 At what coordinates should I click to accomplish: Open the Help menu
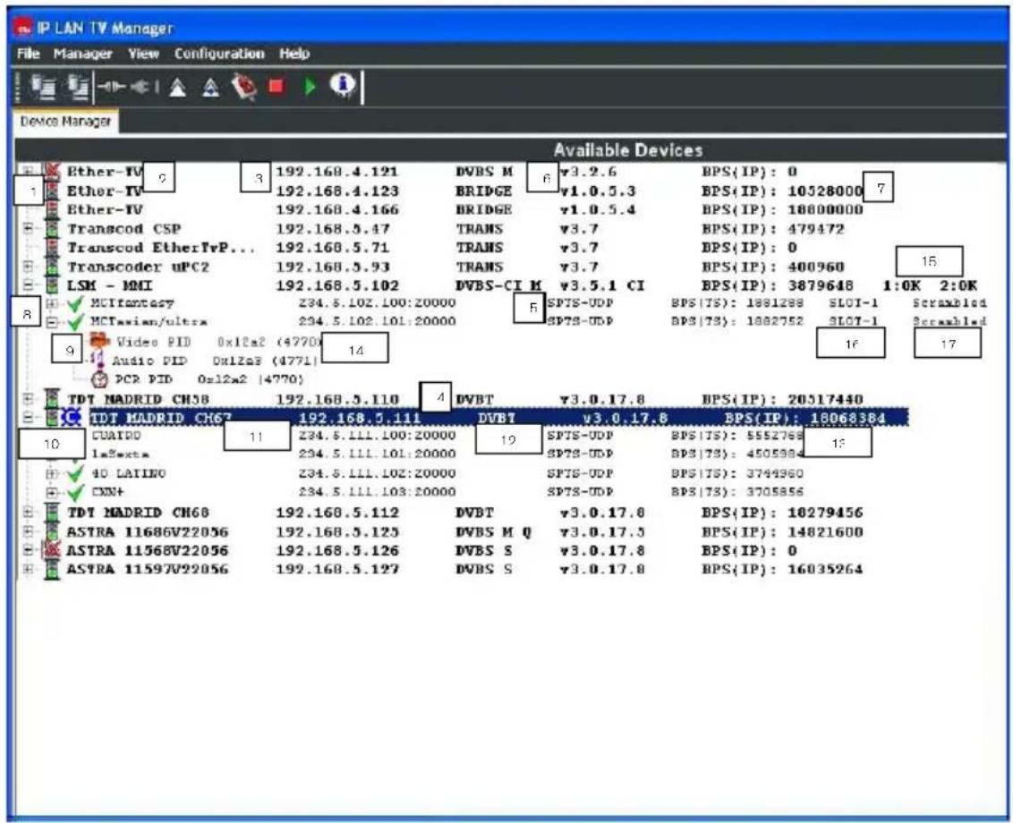pyautogui.click(x=294, y=54)
